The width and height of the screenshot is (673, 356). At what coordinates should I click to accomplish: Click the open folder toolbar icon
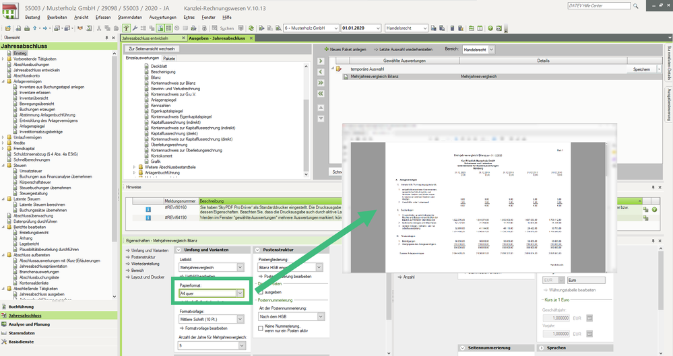pos(7,28)
